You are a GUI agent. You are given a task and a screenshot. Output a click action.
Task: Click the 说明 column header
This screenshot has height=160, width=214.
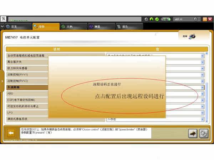(56, 49)
